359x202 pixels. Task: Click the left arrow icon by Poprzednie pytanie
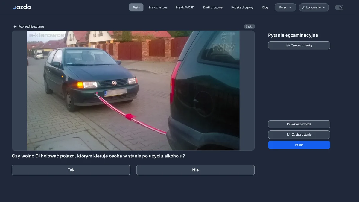coord(15,26)
